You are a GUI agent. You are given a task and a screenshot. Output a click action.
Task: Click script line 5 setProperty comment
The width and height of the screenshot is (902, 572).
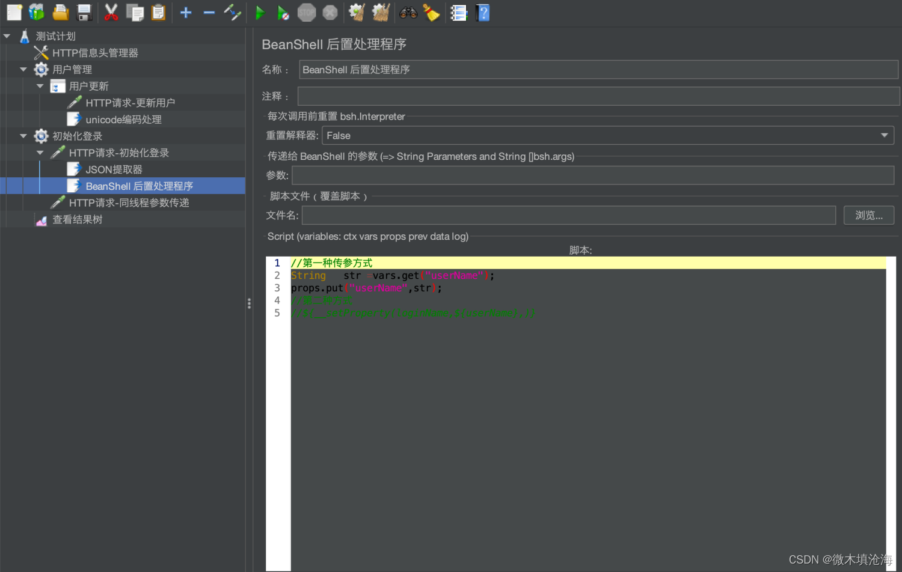tap(413, 314)
